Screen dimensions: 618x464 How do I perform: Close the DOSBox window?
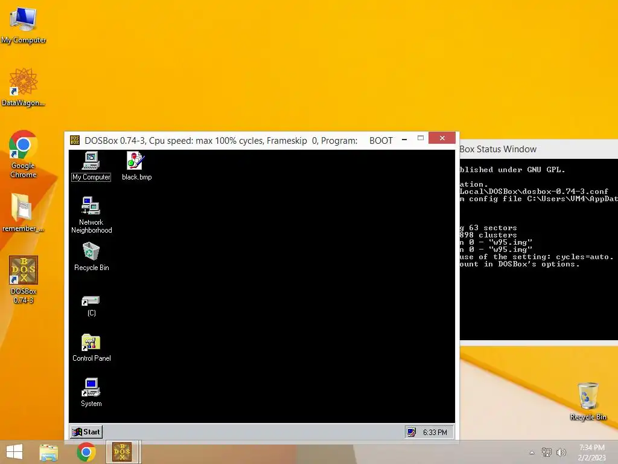pyautogui.click(x=442, y=138)
